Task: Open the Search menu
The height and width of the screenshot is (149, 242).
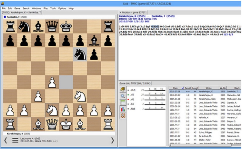Action: pos(26,8)
